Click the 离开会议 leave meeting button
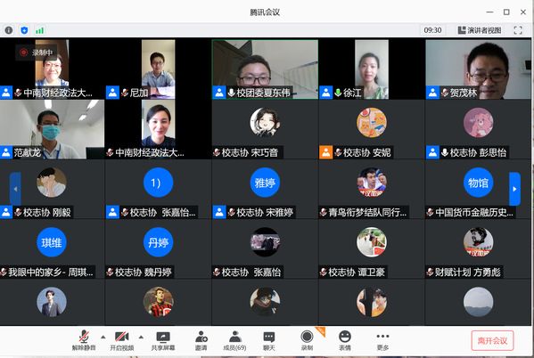This screenshot has height=358, width=534. 492,341
